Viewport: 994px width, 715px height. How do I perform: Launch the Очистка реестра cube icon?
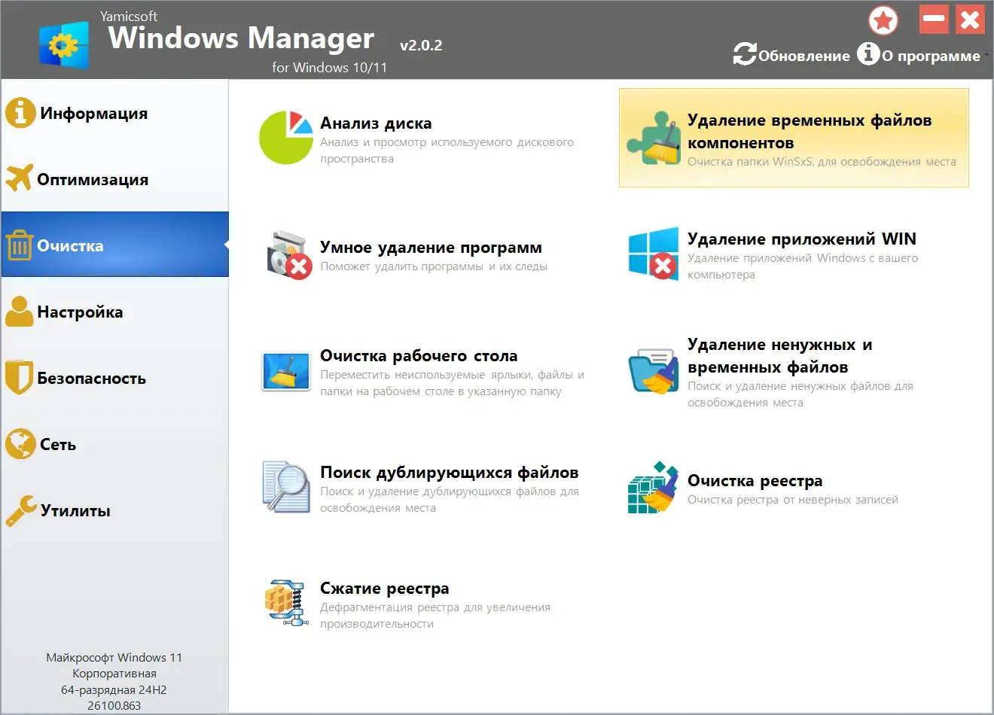click(654, 488)
